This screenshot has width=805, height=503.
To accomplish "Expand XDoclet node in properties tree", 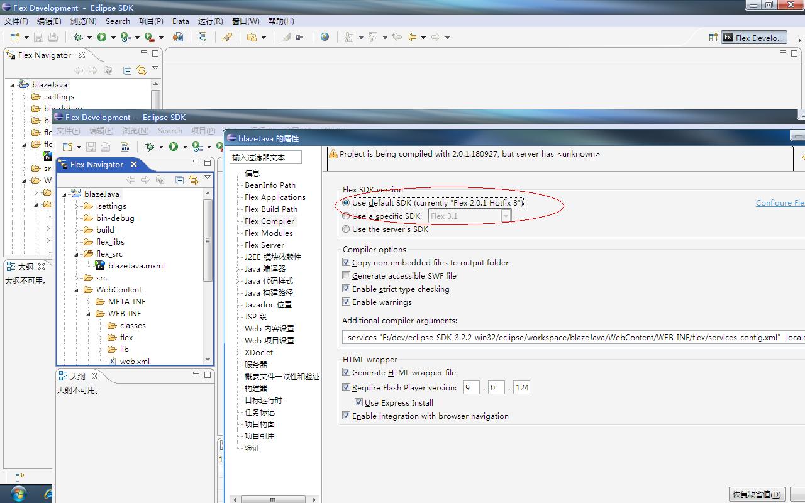I will [x=238, y=353].
